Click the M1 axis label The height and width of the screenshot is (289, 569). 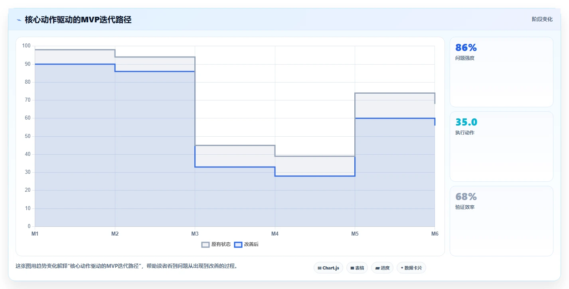pos(35,234)
